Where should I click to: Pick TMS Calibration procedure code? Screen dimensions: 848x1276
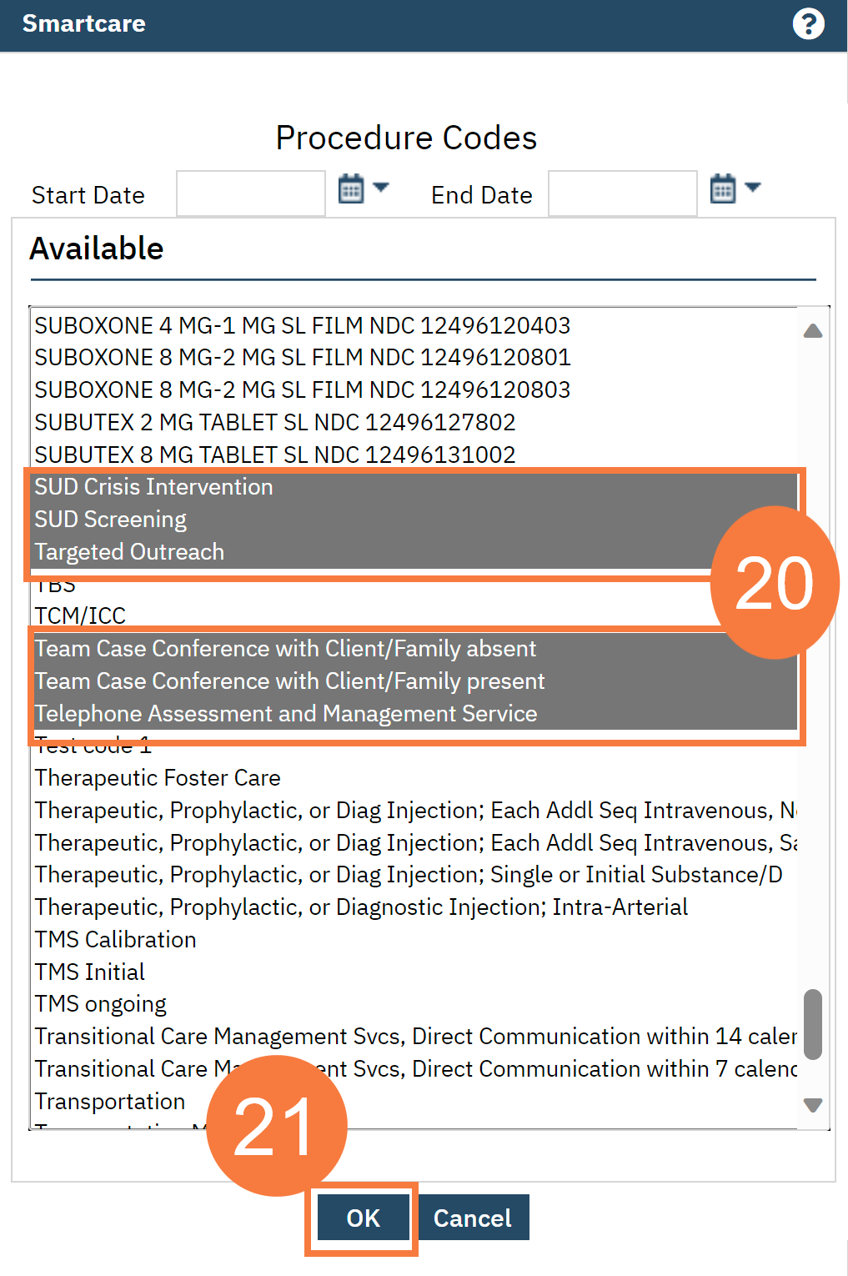pyautogui.click(x=116, y=940)
